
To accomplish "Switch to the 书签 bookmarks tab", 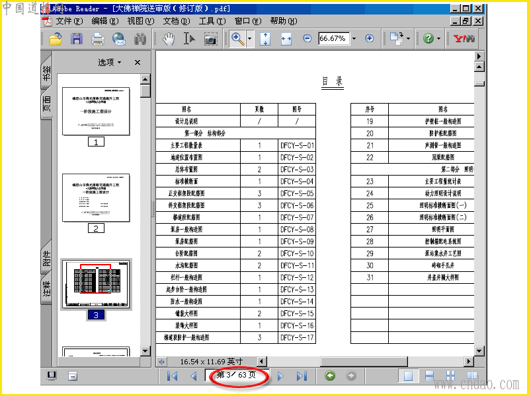I will click(x=46, y=73).
